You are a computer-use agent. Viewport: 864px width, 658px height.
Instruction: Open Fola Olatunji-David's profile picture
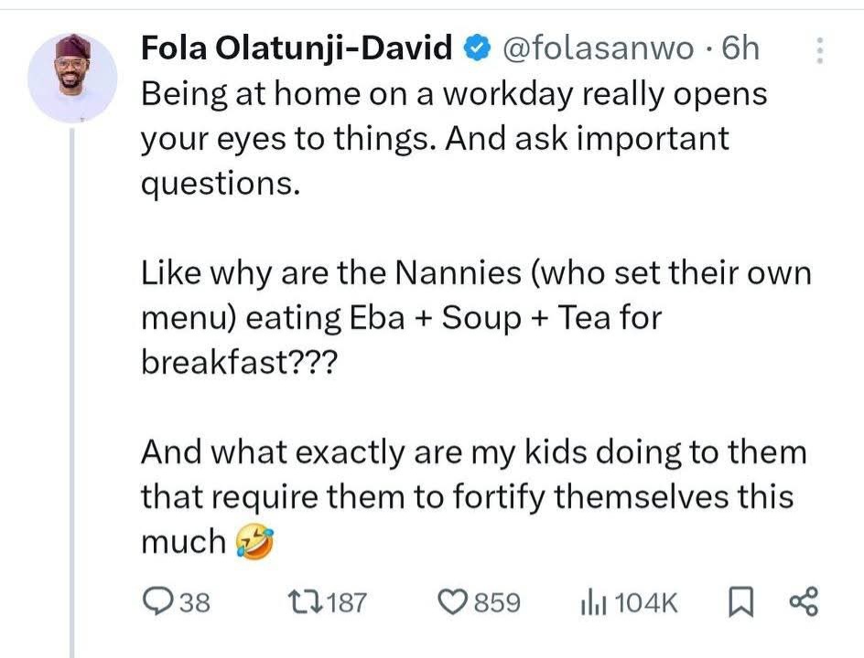tap(73, 79)
